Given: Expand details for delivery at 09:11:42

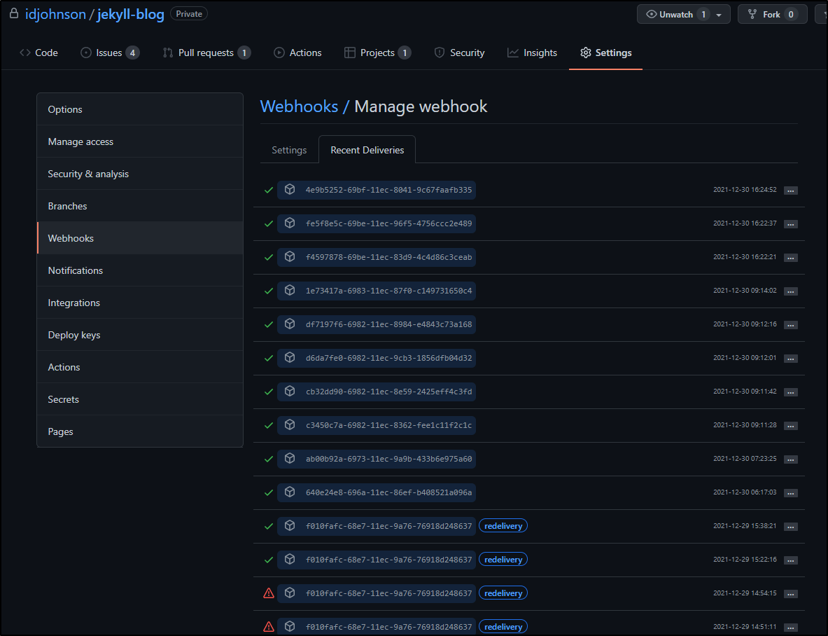Looking at the screenshot, I should 790,392.
